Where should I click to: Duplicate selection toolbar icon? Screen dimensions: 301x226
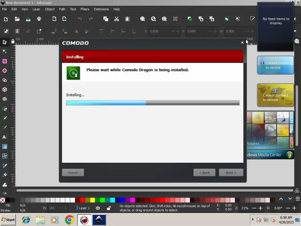click(190, 19)
